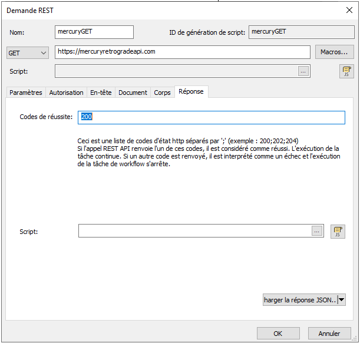Open the arrow next to the JSON response button
Image resolution: width=360 pixels, height=343 pixels.
(342, 300)
